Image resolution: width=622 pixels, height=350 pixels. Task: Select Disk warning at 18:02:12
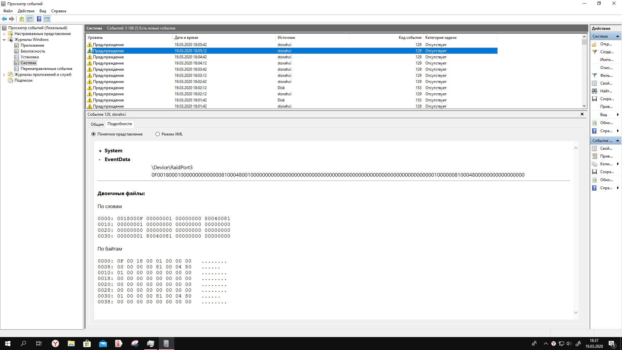click(x=292, y=88)
